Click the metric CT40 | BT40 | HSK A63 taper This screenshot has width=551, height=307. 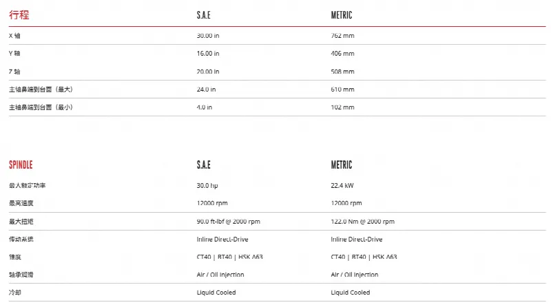pos(364,257)
